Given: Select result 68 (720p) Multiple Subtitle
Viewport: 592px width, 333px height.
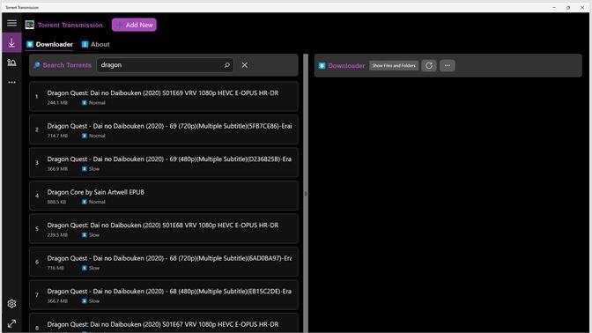Looking at the screenshot, I should click(x=164, y=262).
